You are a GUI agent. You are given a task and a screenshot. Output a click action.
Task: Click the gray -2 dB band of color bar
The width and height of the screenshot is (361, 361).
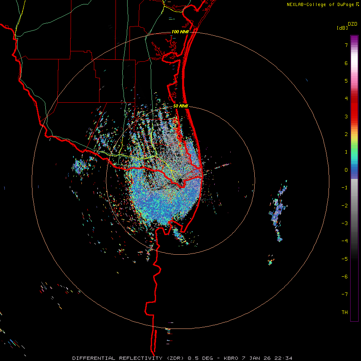(x=354, y=206)
